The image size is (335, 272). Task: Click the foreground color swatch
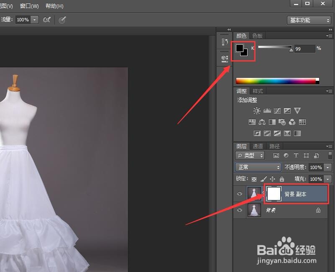tap(240, 48)
